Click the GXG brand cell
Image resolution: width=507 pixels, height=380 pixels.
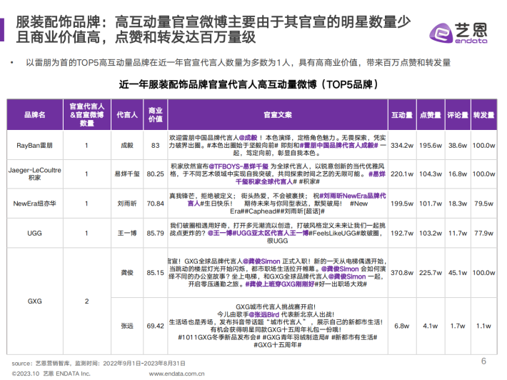tap(34, 301)
